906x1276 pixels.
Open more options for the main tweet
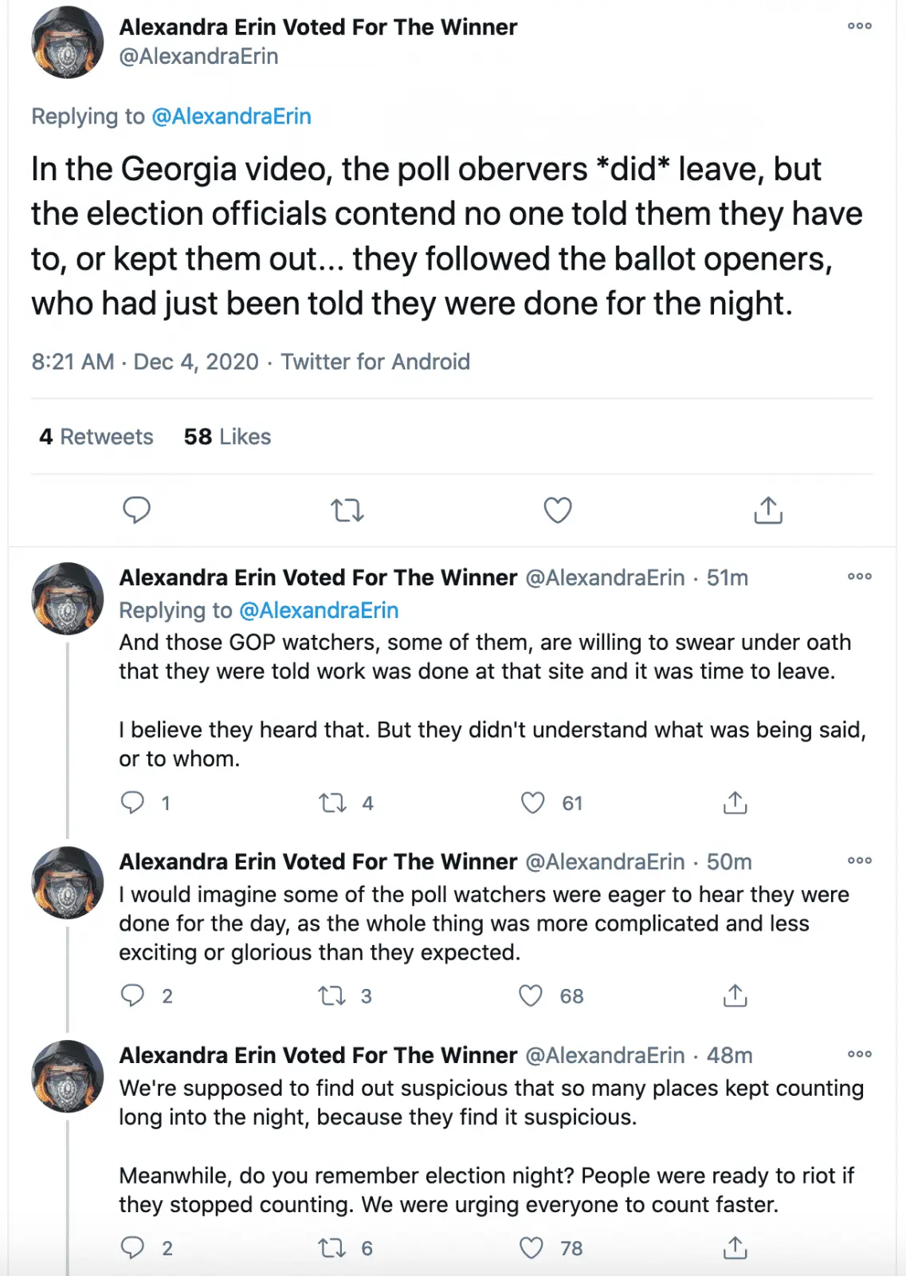pos(860,26)
